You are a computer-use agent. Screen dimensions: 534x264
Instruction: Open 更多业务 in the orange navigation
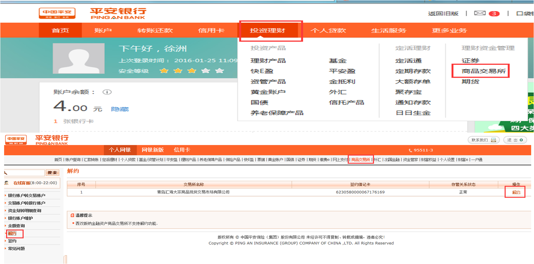click(449, 30)
